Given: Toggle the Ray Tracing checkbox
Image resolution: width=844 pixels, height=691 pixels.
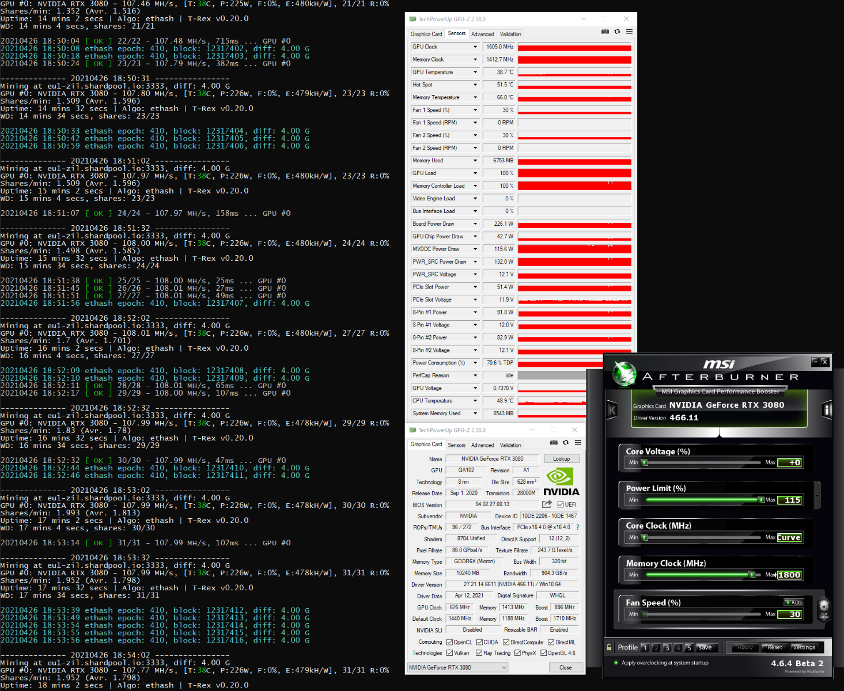Looking at the screenshot, I should [479, 653].
